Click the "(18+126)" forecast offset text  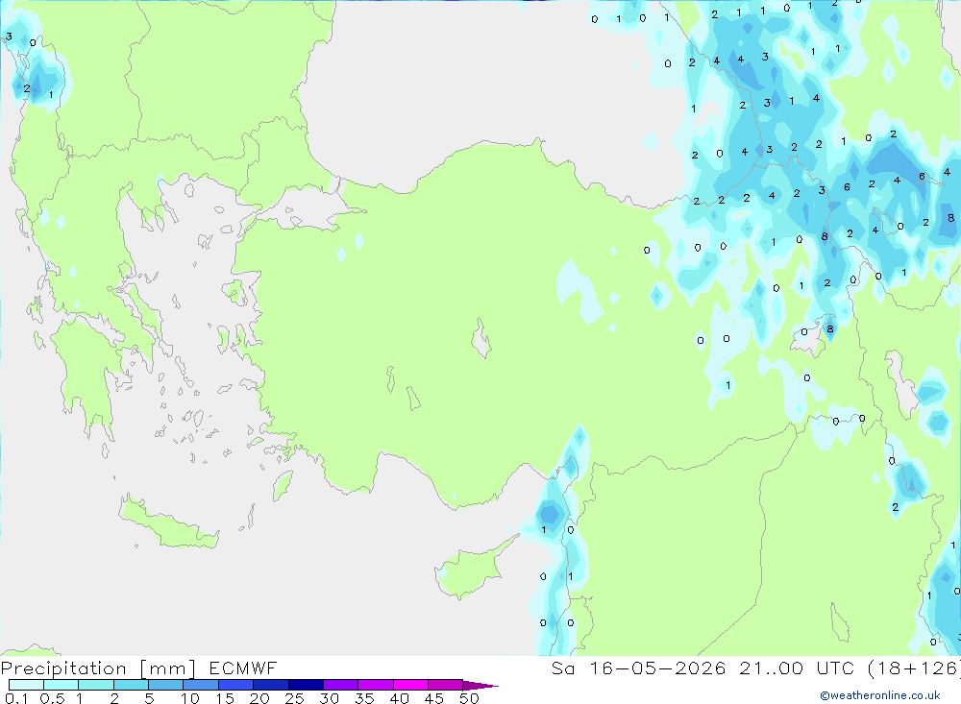point(915,668)
